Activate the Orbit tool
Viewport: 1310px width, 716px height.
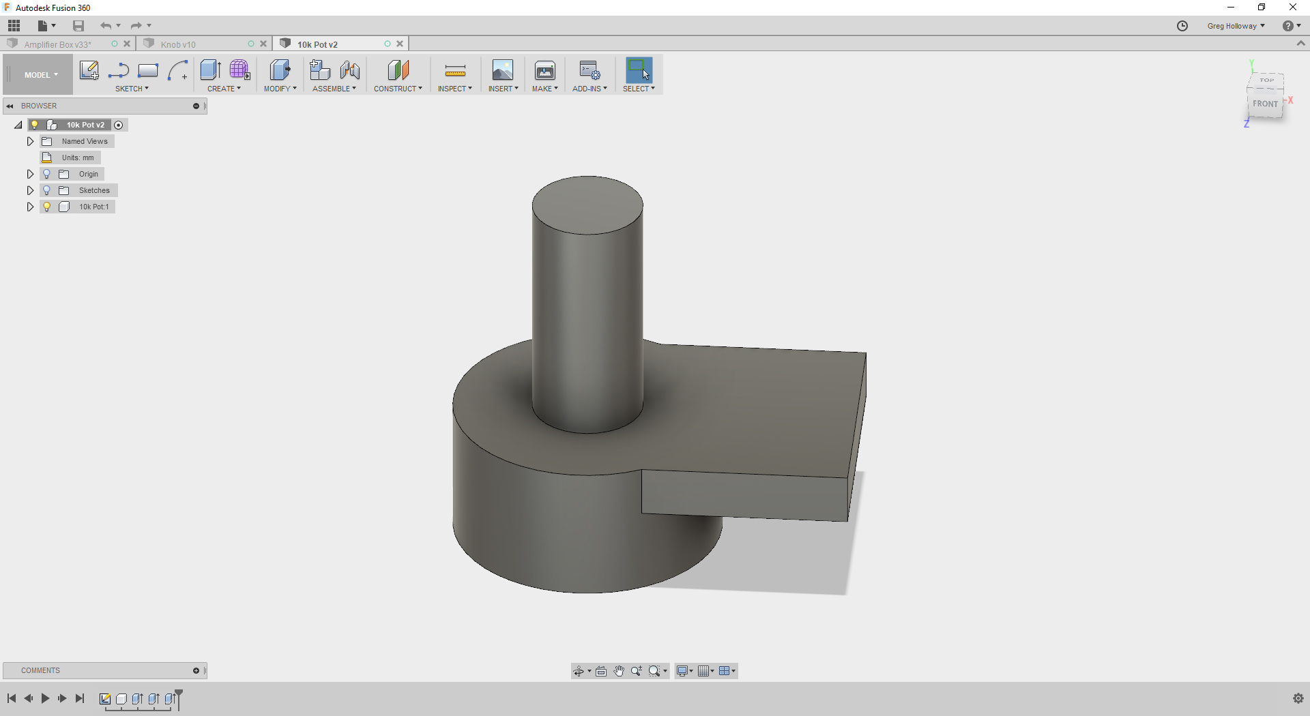[x=579, y=671]
